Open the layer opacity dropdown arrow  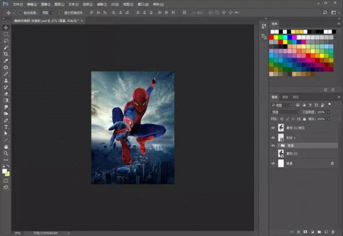[328, 112]
